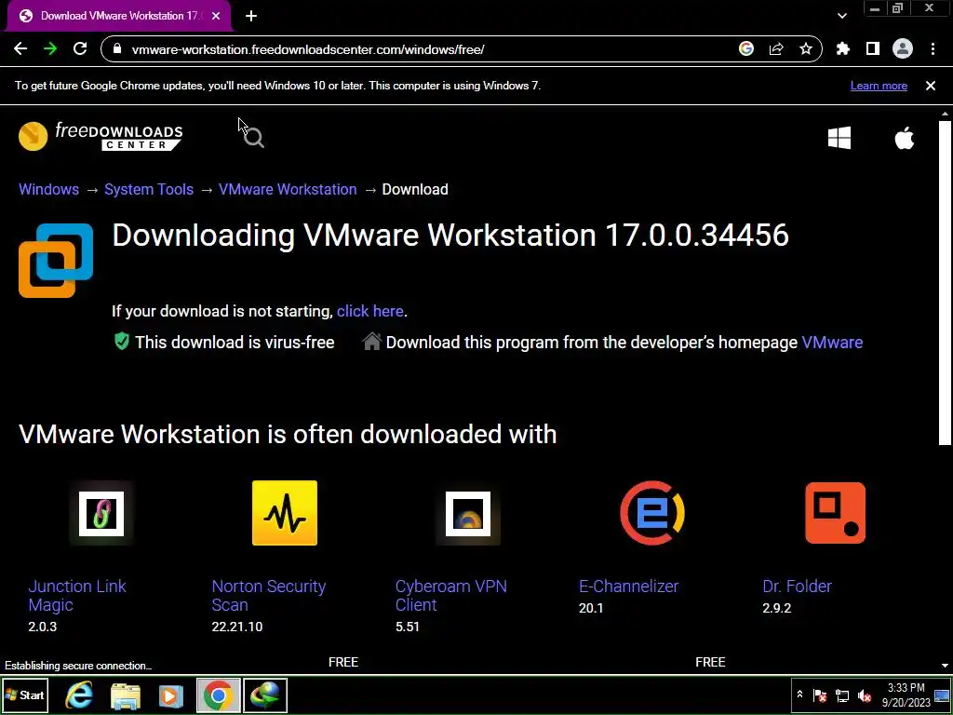Image resolution: width=953 pixels, height=715 pixels.
Task: Switch to Windows downloads icon
Action: click(x=839, y=138)
